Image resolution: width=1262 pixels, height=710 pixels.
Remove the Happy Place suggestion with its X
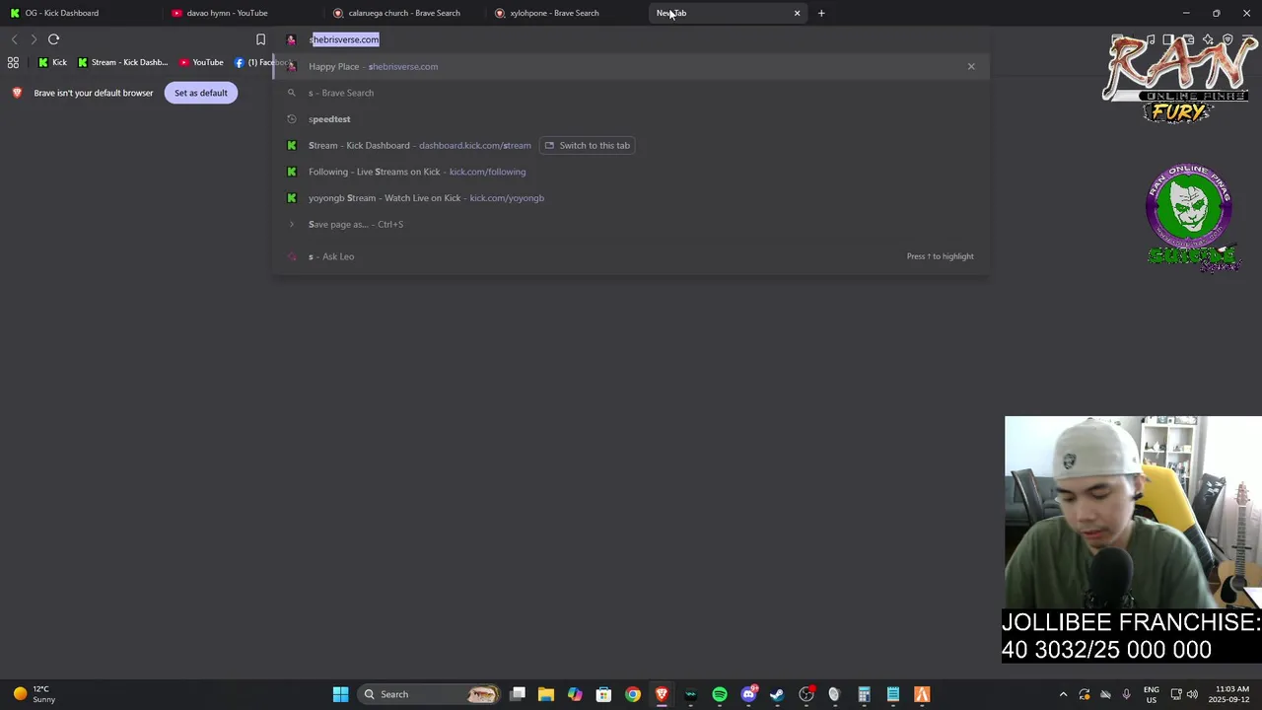pos(971,66)
